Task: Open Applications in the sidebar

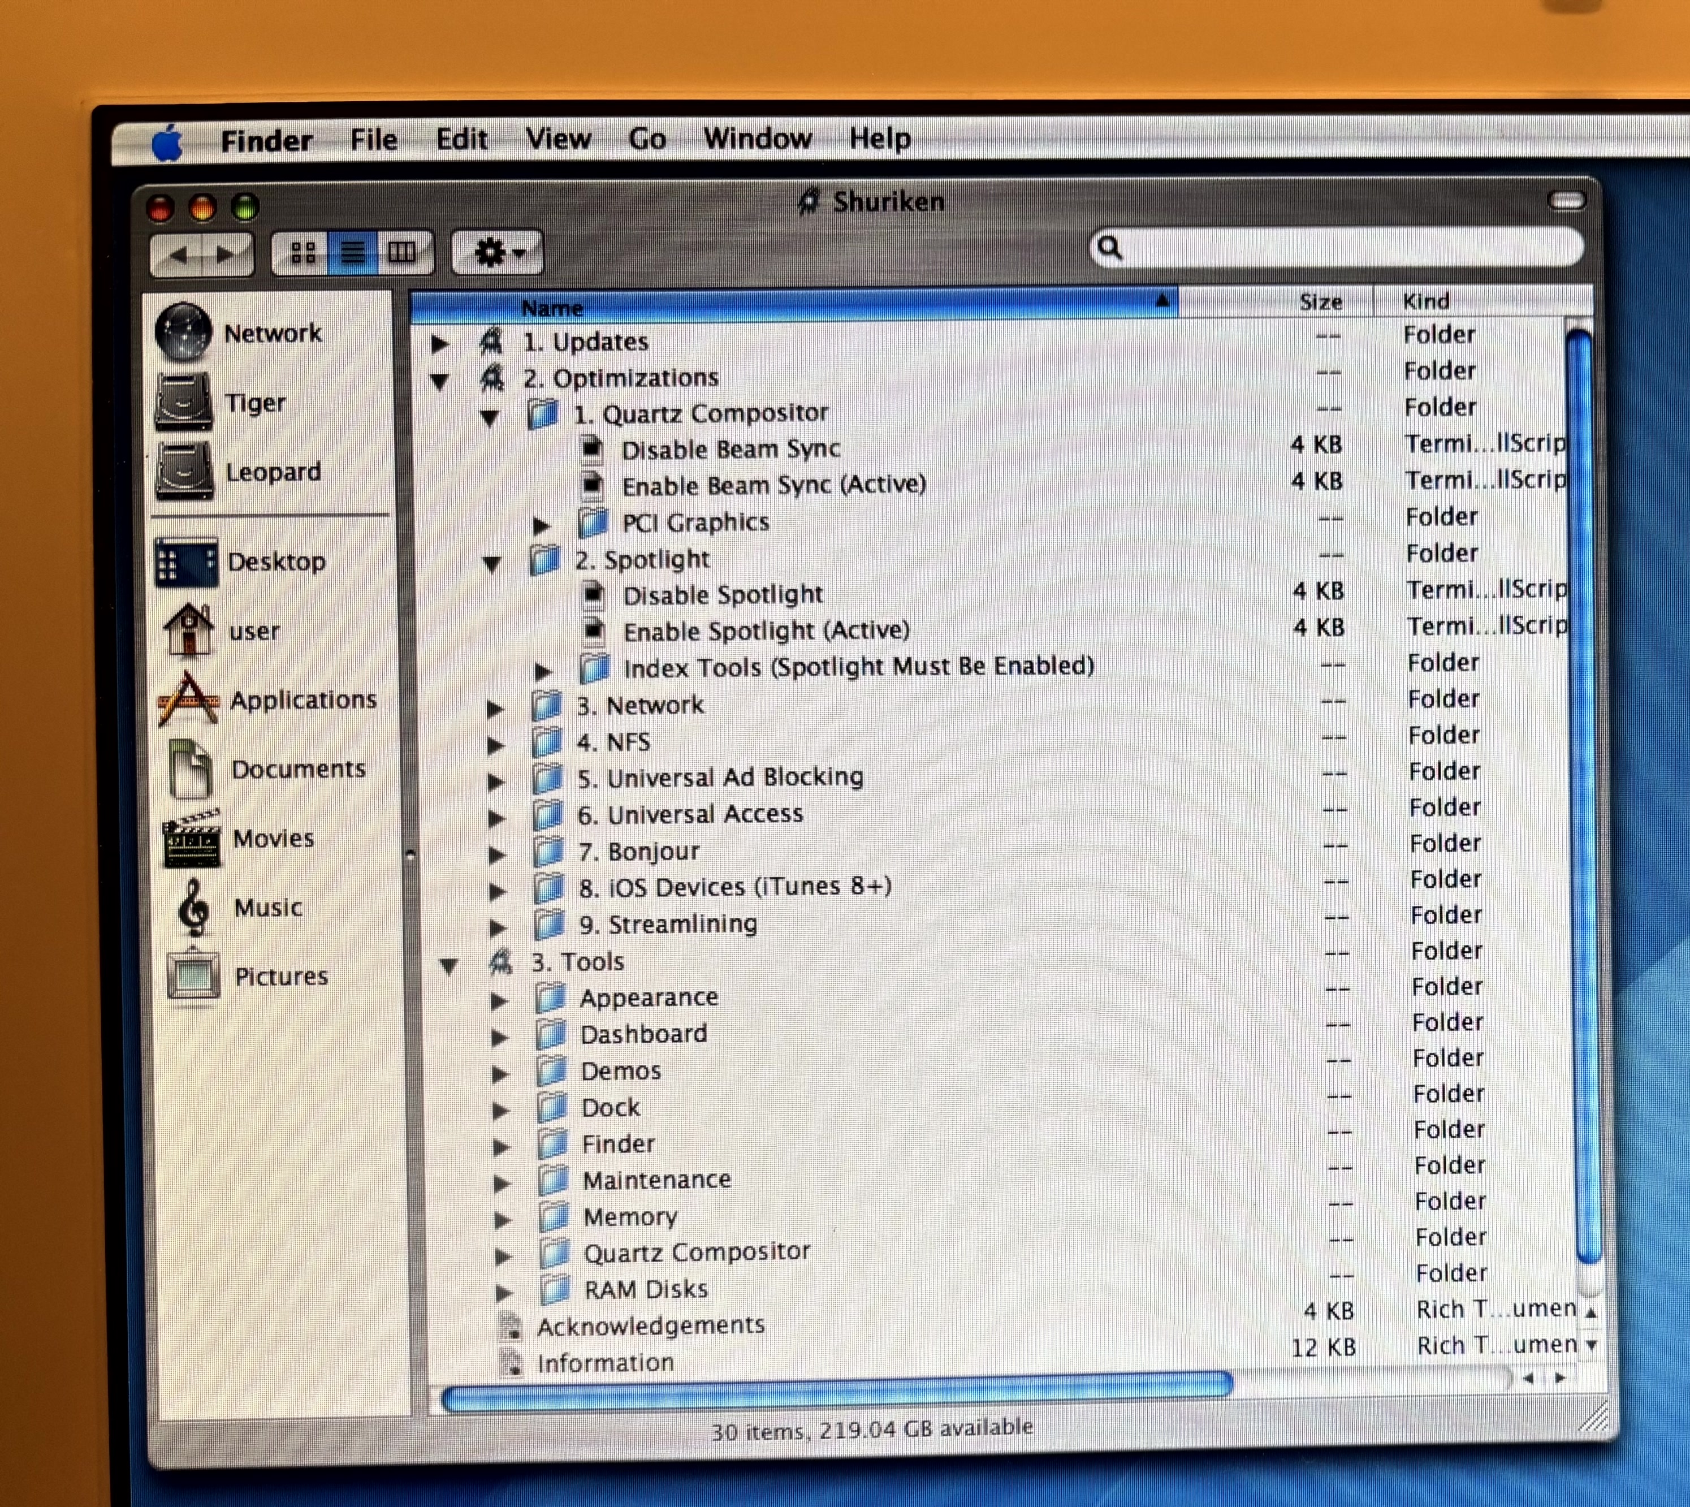Action: click(302, 699)
